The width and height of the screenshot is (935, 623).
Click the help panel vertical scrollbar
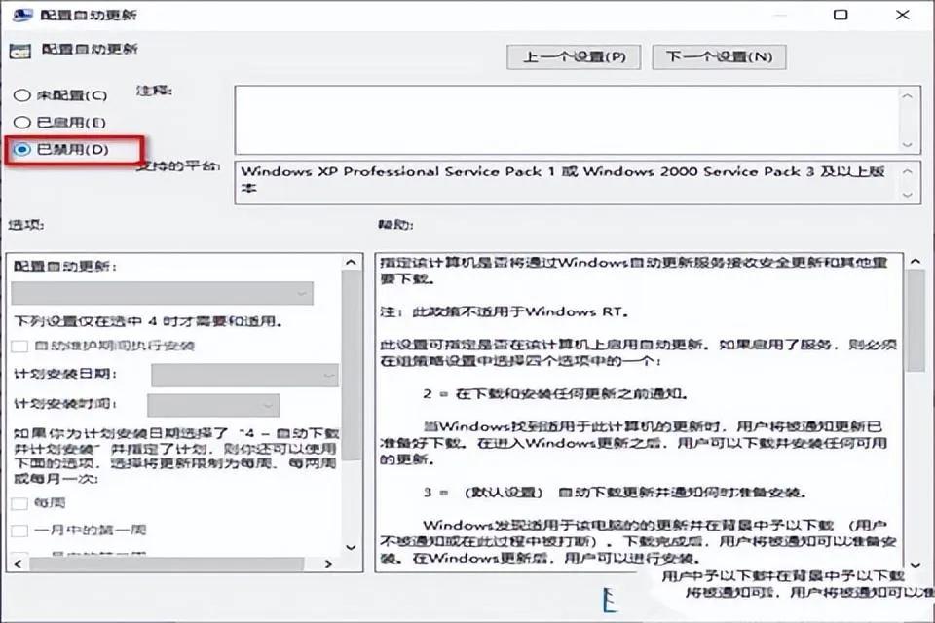pos(915,321)
